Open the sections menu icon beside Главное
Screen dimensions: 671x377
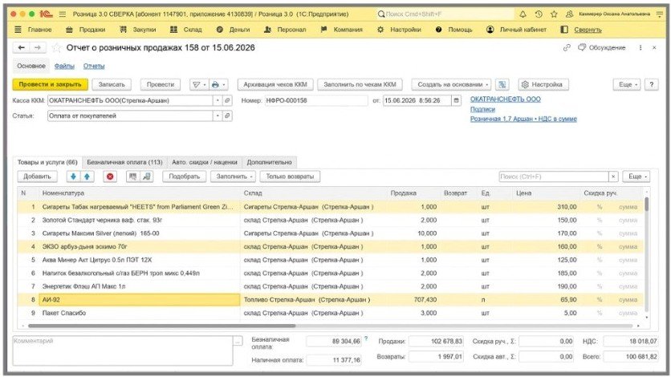coord(18,30)
